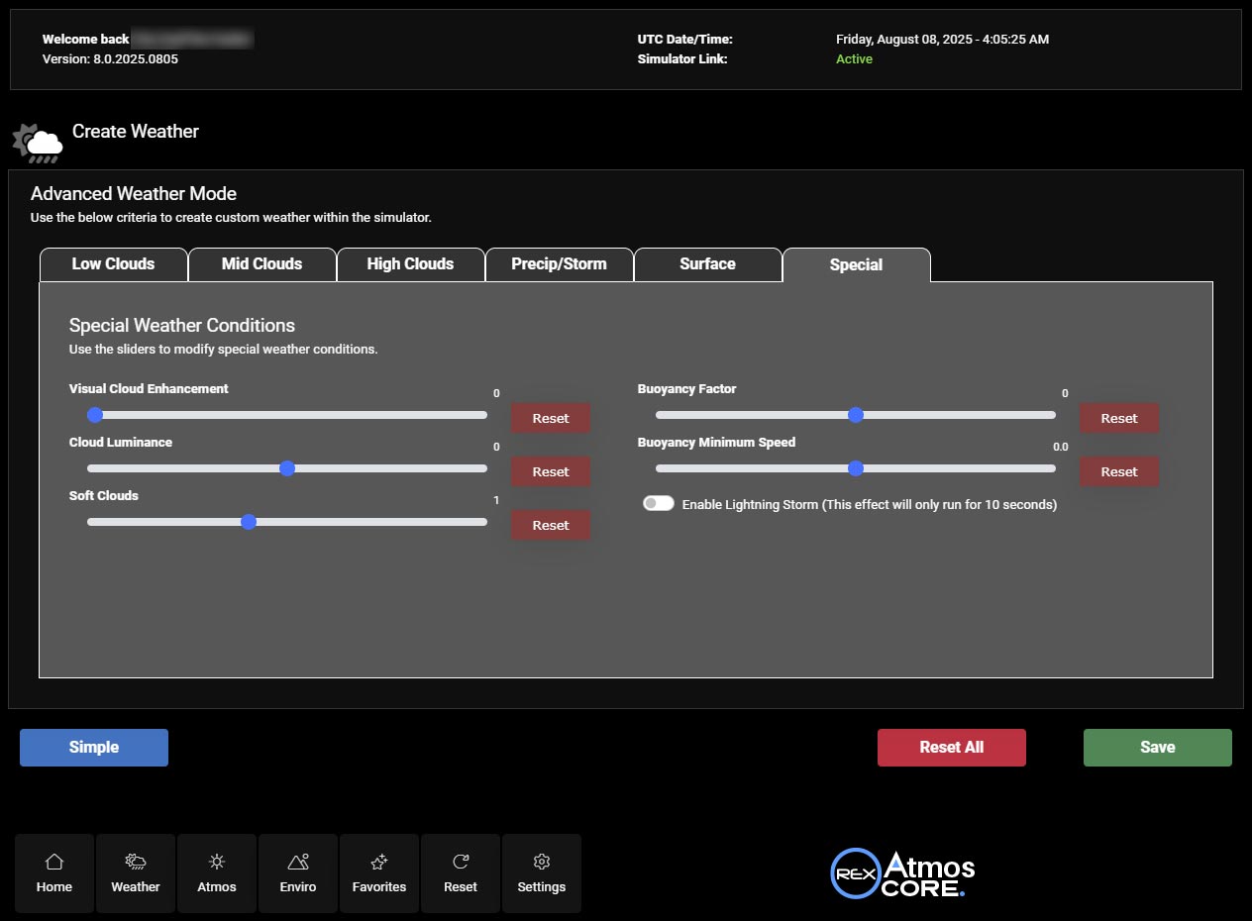Open Favorites from the bottom navigation
The height and width of the screenshot is (921, 1252).
pos(379,871)
